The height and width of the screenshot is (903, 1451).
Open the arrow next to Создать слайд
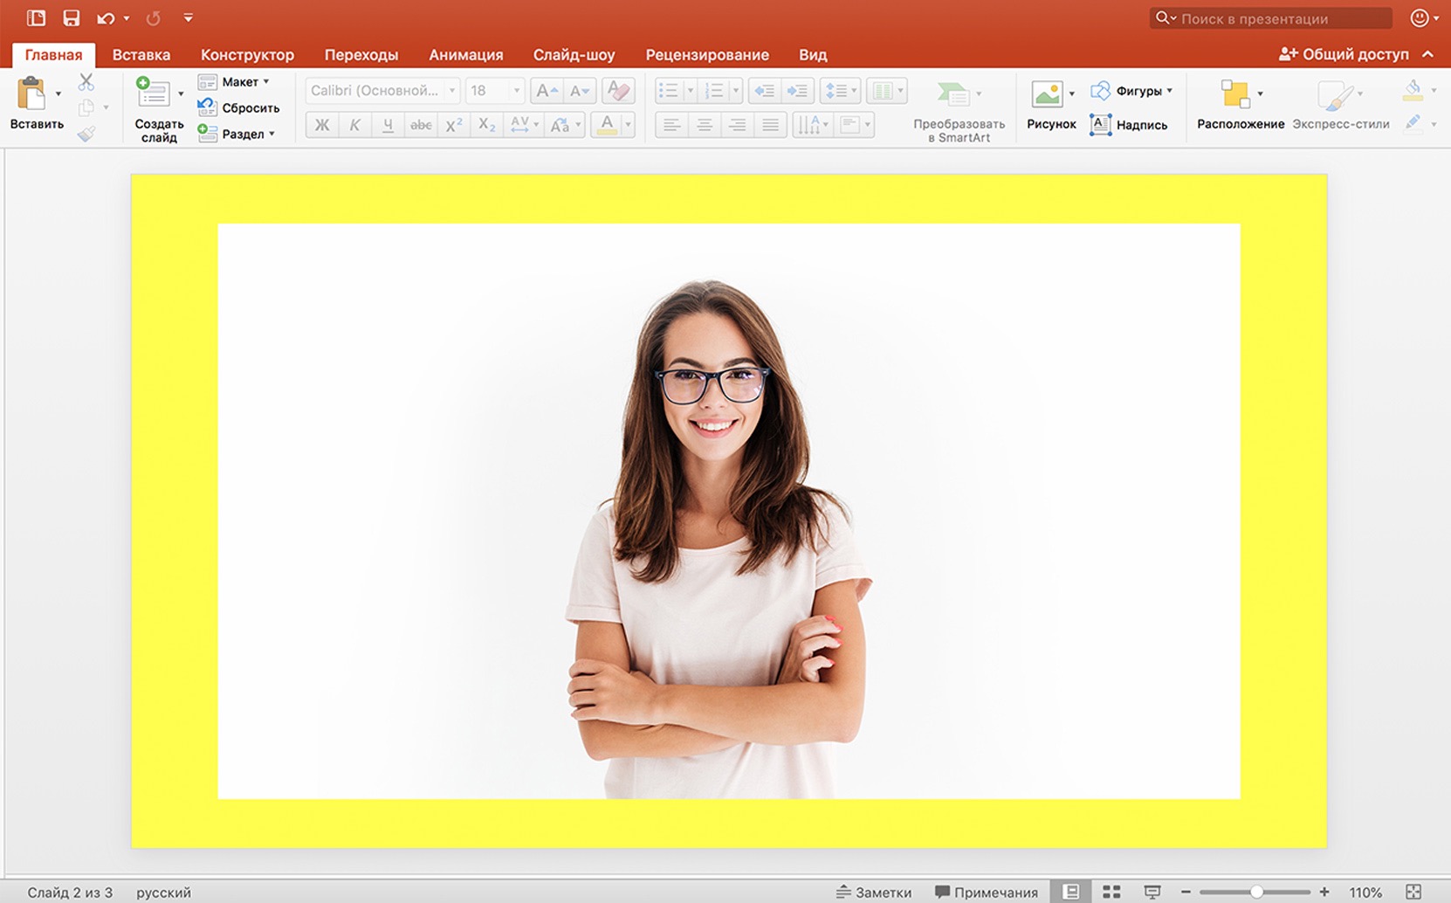(x=181, y=93)
